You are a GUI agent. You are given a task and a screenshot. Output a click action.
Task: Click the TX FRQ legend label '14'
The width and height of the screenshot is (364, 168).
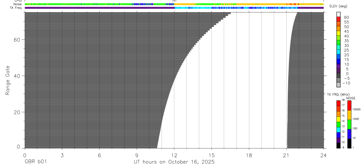click(343, 121)
